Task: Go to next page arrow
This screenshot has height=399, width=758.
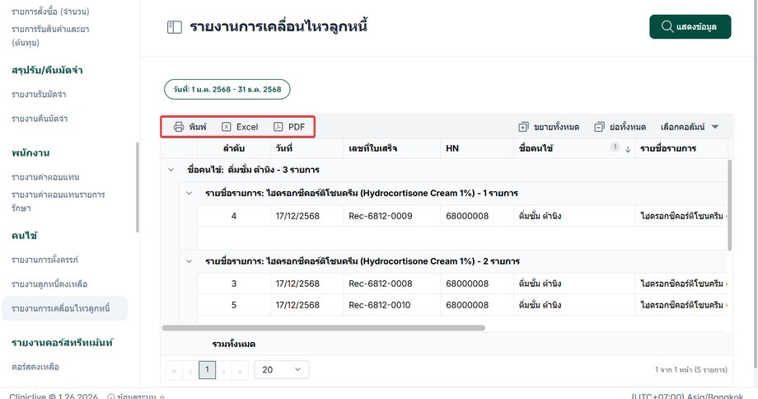Action: pos(224,371)
